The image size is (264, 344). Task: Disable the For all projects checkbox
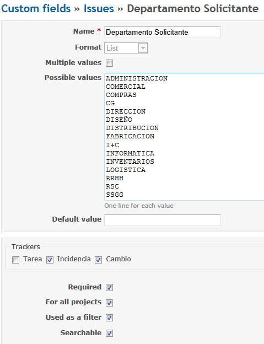(110, 303)
